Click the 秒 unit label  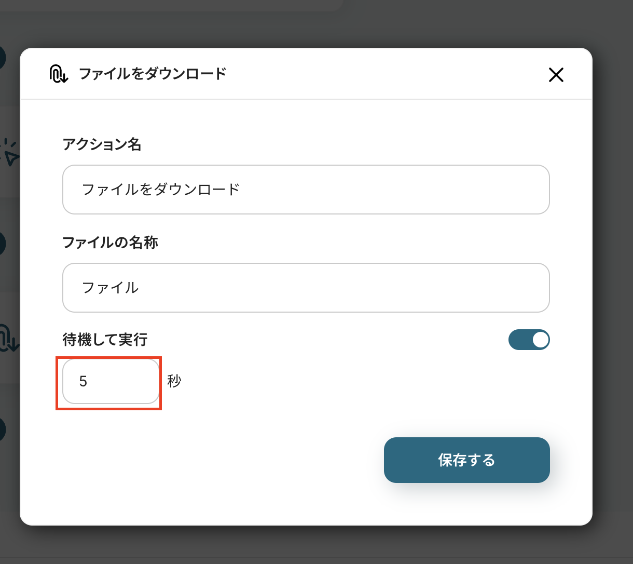click(174, 382)
